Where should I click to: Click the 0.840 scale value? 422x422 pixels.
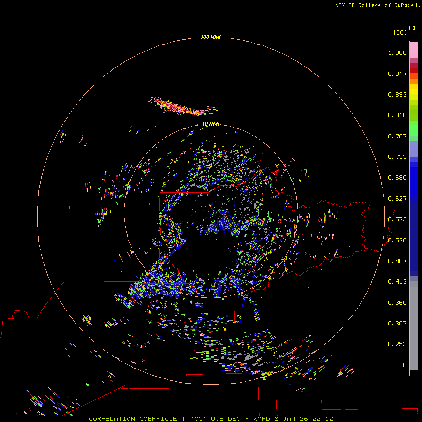pyautogui.click(x=397, y=115)
